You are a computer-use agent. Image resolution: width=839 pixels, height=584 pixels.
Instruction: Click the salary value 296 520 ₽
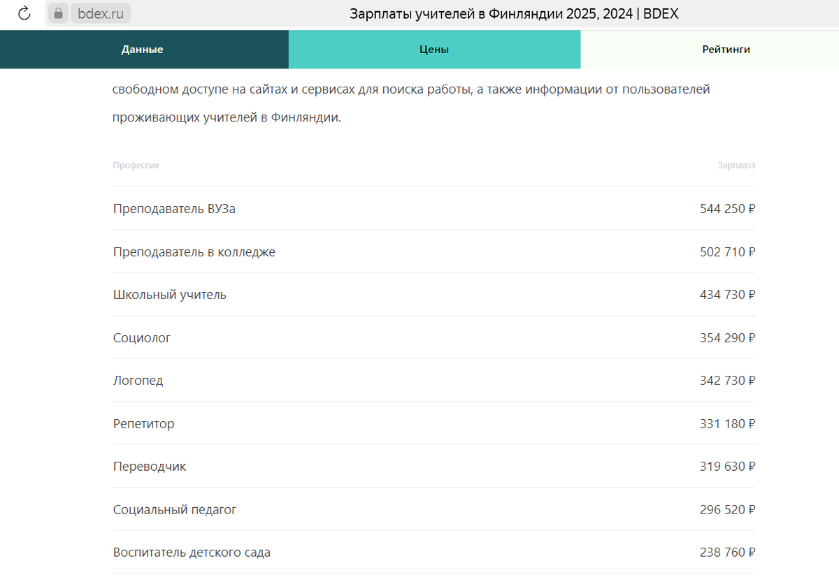point(728,509)
